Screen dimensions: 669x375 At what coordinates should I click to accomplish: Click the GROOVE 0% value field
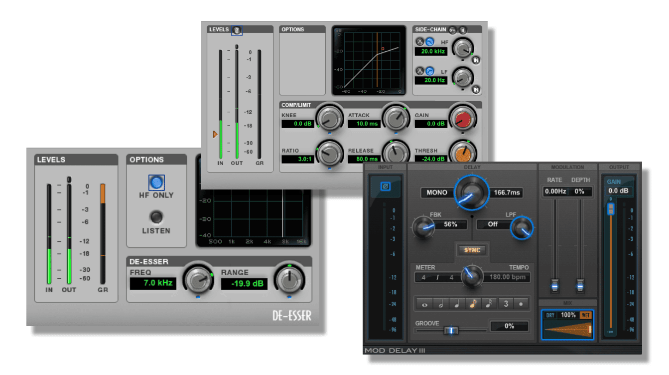point(509,326)
